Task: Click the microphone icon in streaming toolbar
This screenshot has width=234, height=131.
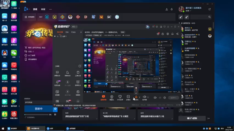Action: click(136, 97)
